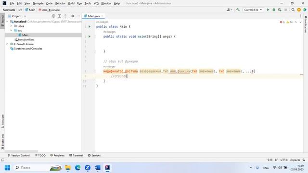Click Project panel horizontal scrollbar
This screenshot has width=308, height=173.
click(21, 151)
